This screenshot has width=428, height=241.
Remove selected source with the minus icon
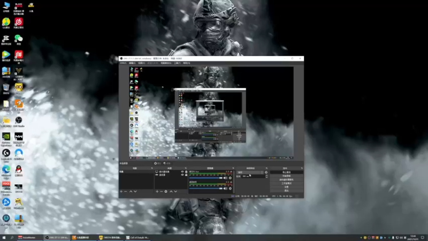pyautogui.click(x=162, y=191)
